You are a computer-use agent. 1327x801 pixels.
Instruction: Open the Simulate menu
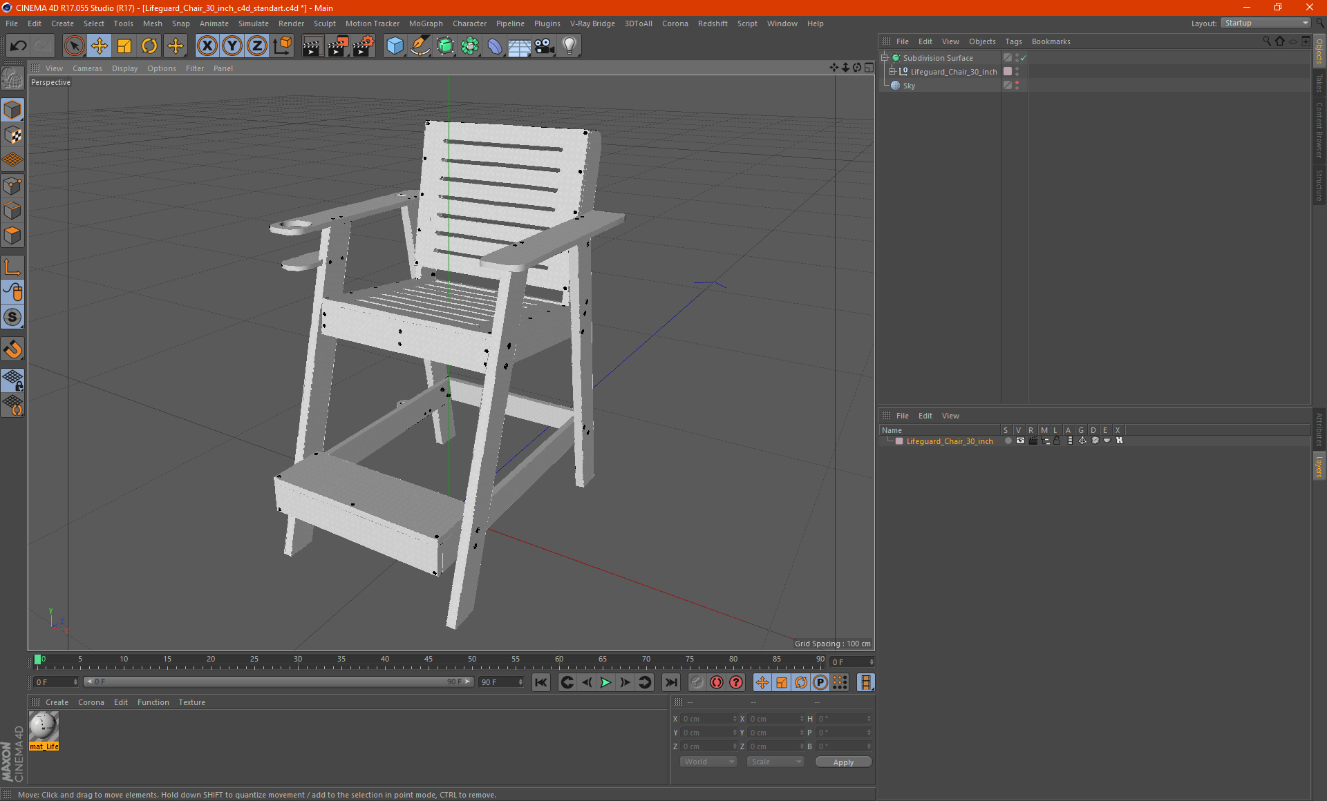click(253, 23)
